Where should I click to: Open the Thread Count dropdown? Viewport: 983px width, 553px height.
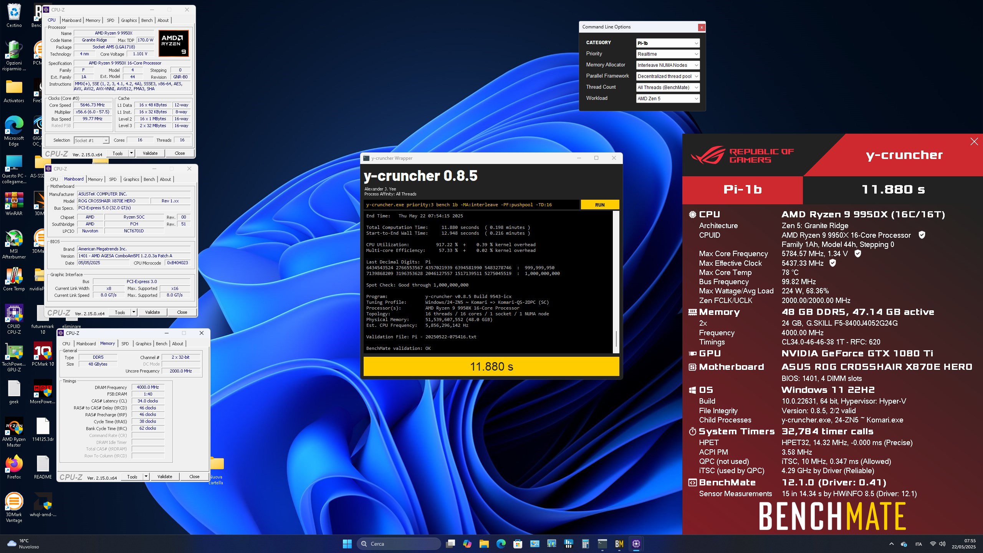tap(668, 88)
